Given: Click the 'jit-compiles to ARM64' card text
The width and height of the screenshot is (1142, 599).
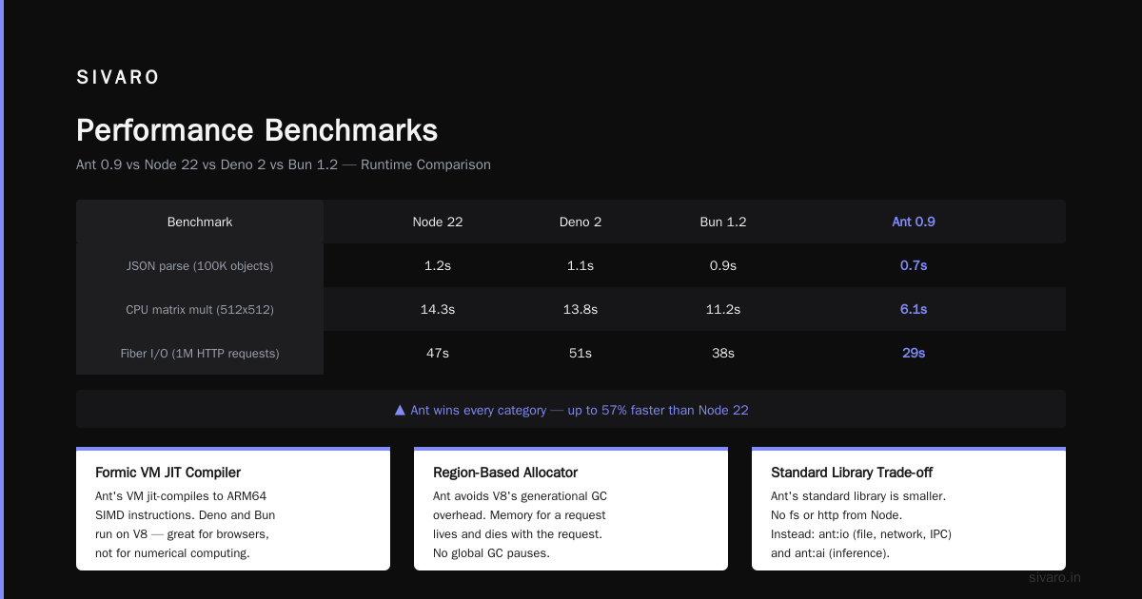Looking at the screenshot, I should (181, 495).
